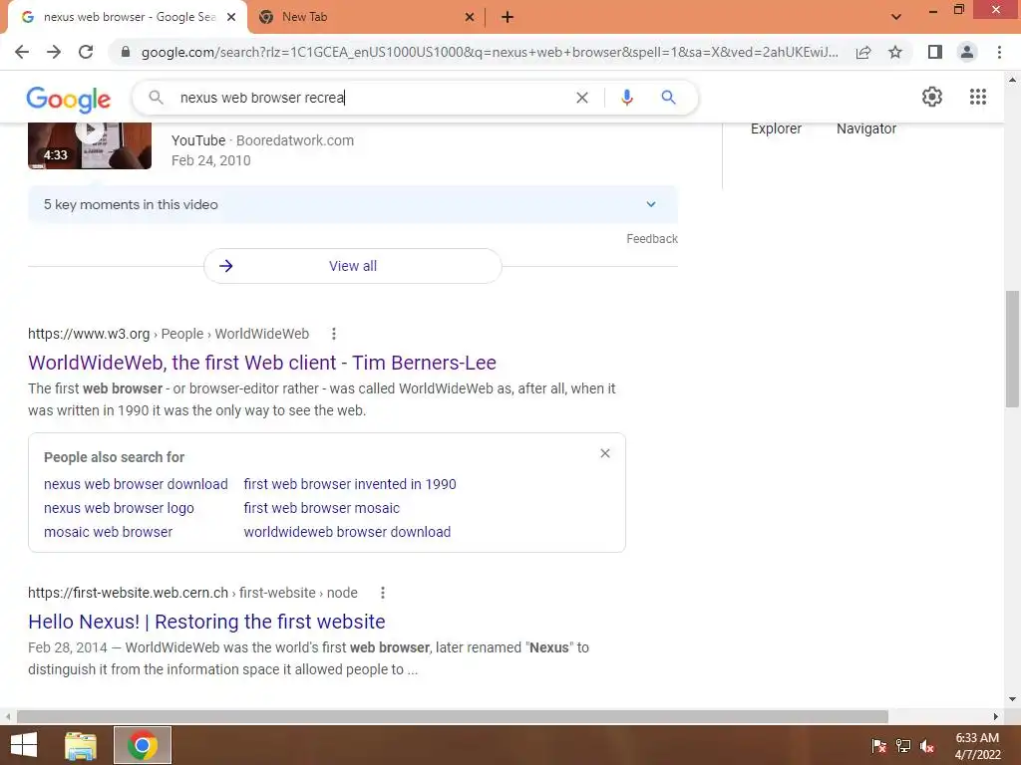The width and height of the screenshot is (1021, 765).
Task: Switch to the New Tab tab
Action: [367, 18]
